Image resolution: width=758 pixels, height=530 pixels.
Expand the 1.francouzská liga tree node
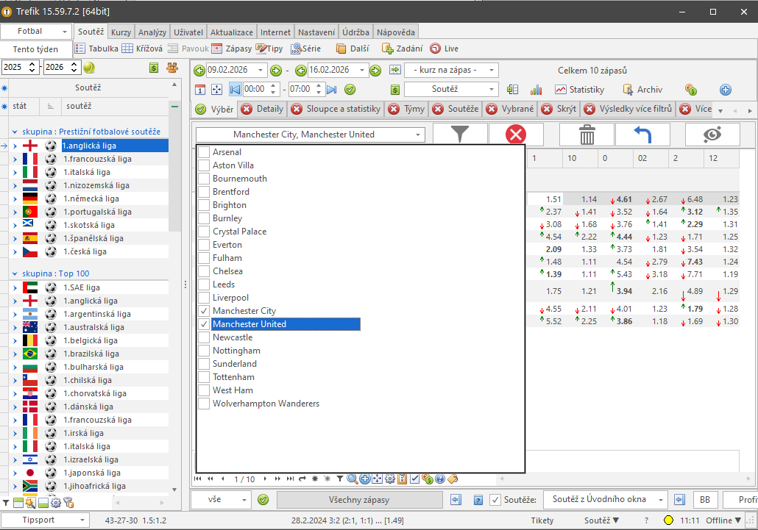pos(15,159)
